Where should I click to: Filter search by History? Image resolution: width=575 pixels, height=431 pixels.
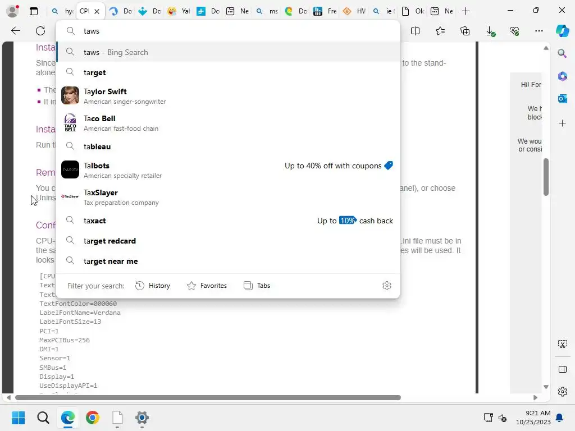pos(153,286)
